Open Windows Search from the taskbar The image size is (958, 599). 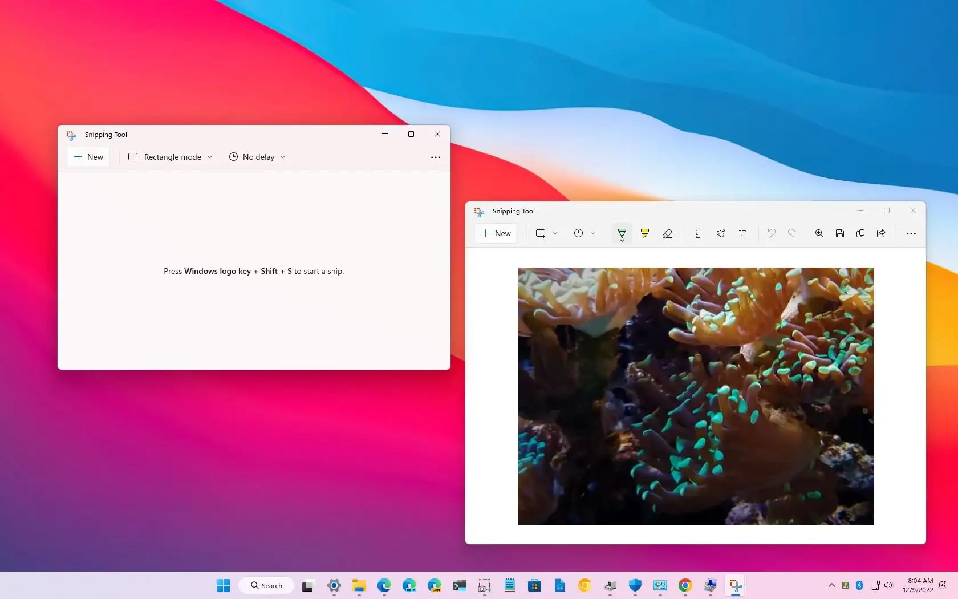(265, 585)
